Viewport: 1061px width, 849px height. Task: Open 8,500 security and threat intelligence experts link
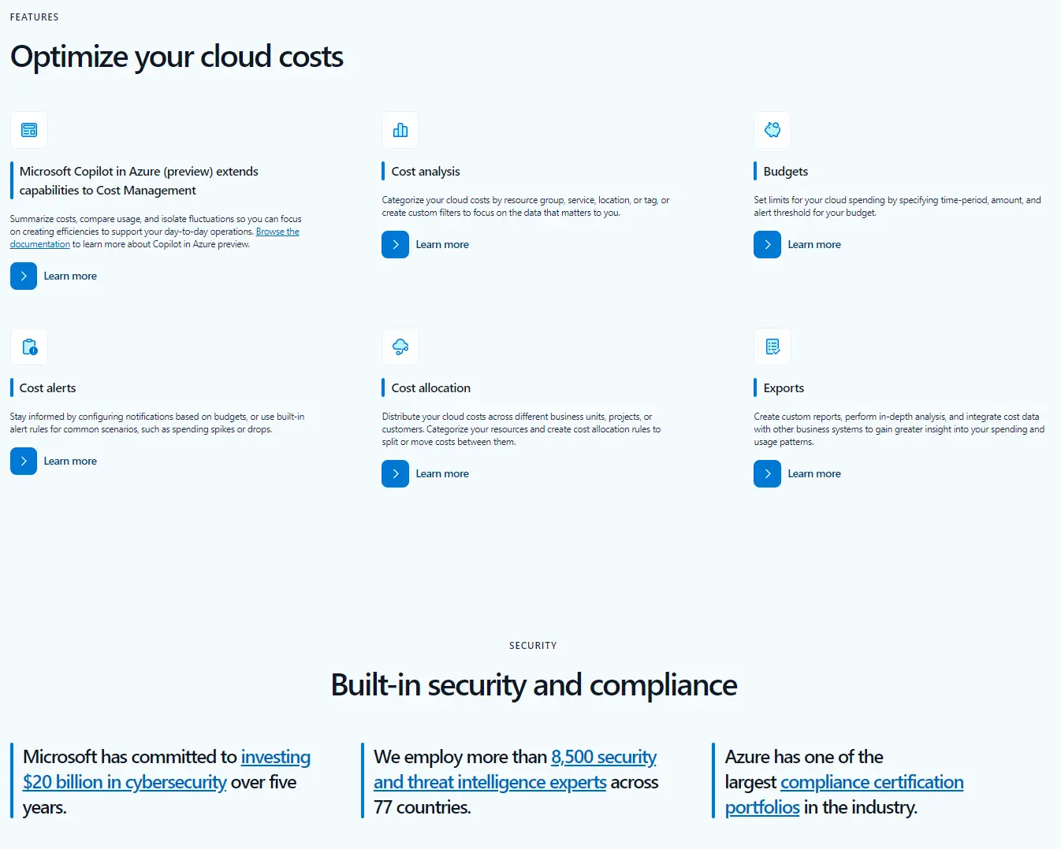tap(490, 782)
